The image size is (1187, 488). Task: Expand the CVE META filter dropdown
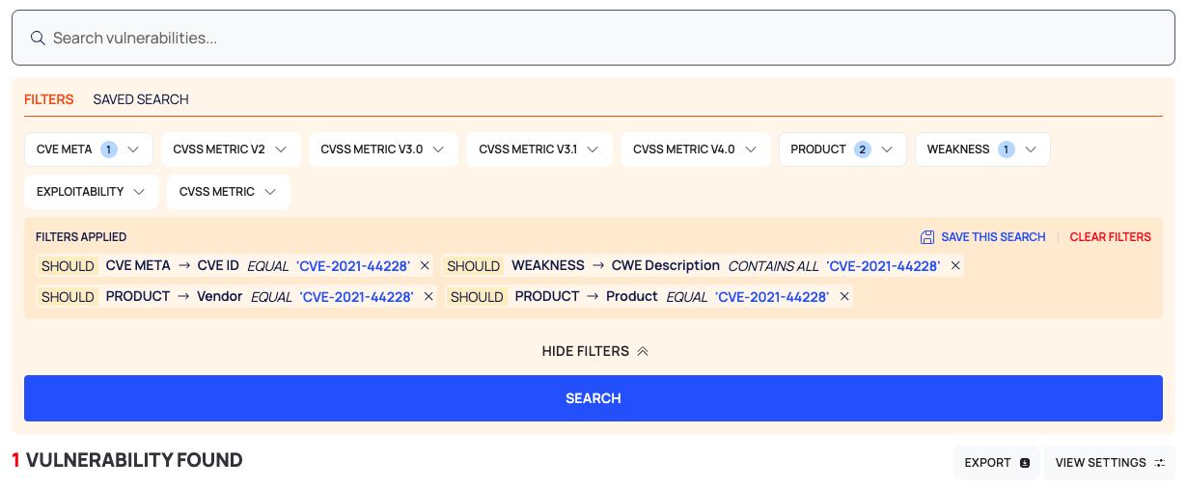tap(89, 149)
